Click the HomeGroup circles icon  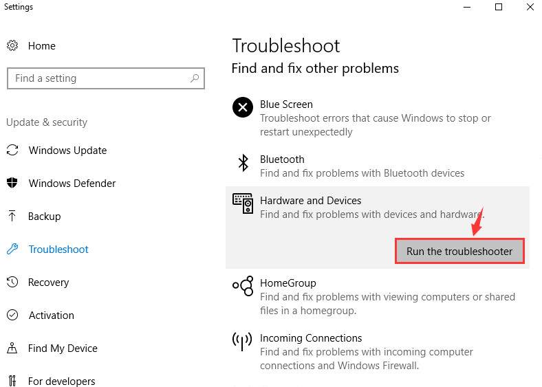[243, 286]
